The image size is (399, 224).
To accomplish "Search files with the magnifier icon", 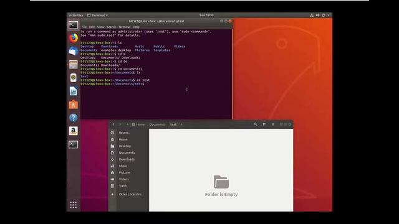I will coord(256,124).
